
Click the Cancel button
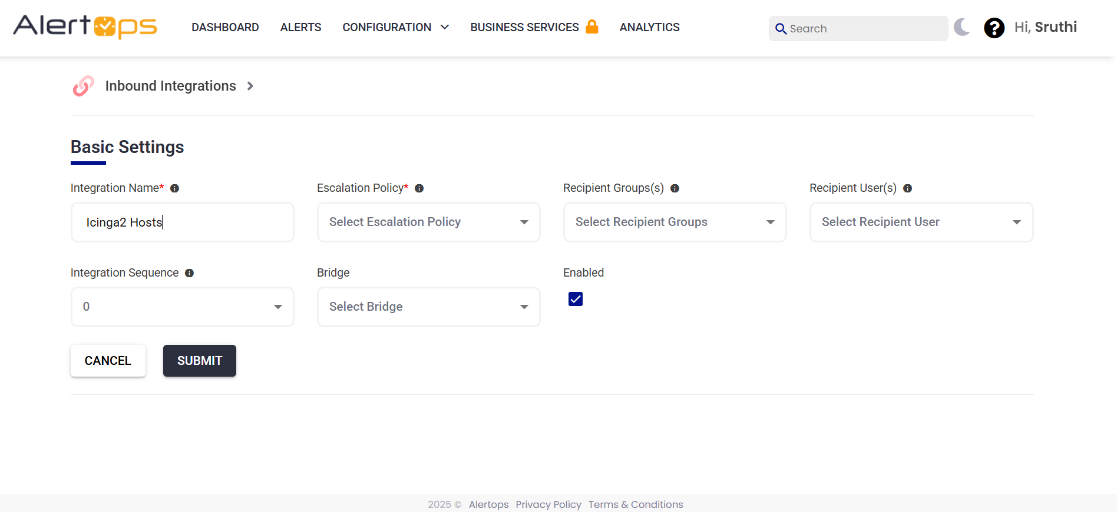tap(108, 361)
